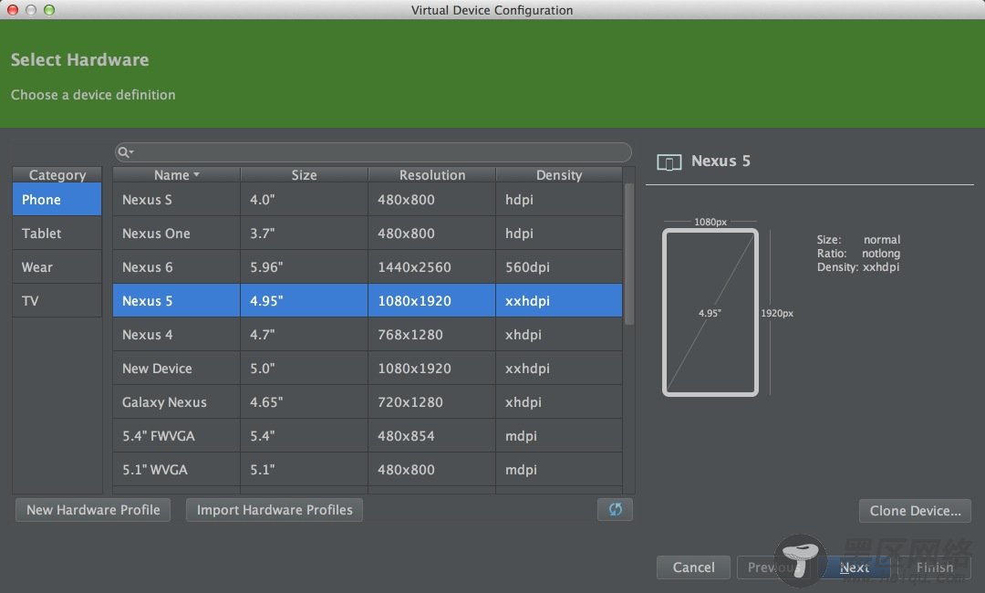Click the Category column header

(57, 174)
